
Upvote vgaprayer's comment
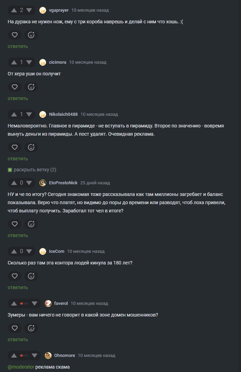[x=14, y=10]
